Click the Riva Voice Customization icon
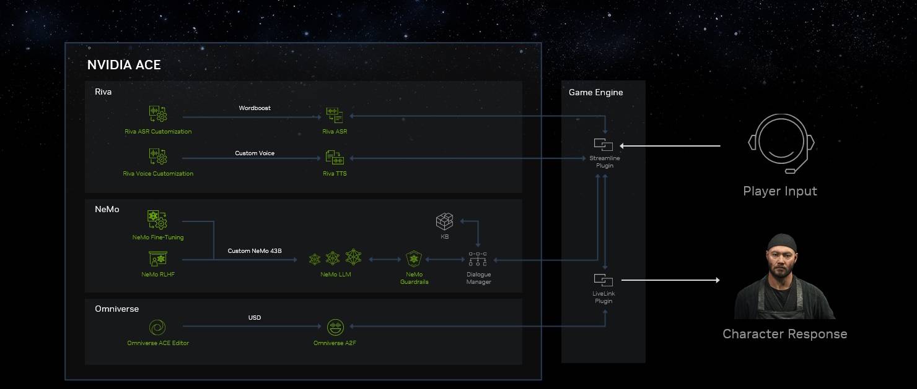917x389 pixels. (x=158, y=157)
